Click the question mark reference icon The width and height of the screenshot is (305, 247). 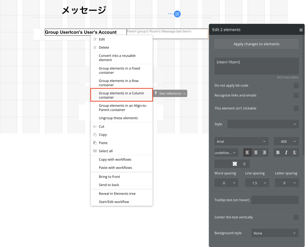coord(156,93)
